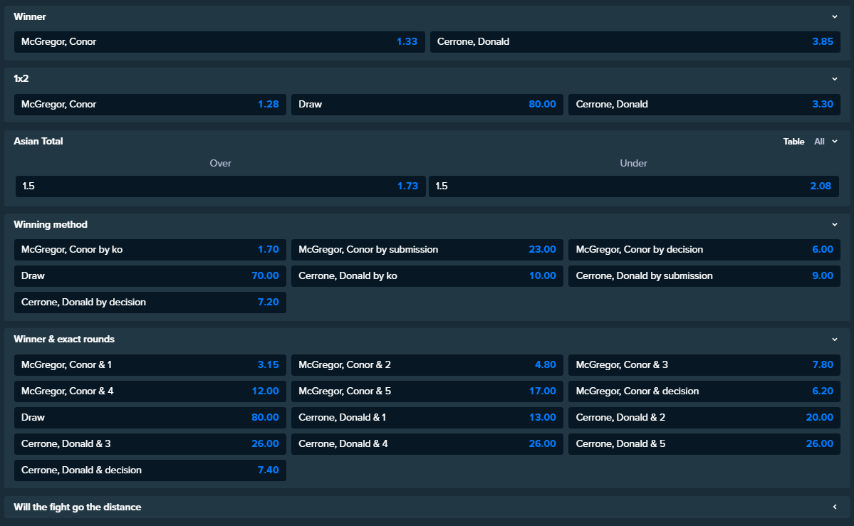The image size is (854, 526).
Task: Select Winning method Draw at 70.00
Action: (150, 276)
